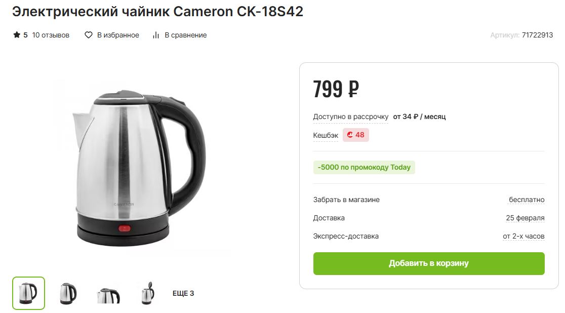The image size is (565, 313).
Task: Click Добавить в корзину button
Action: point(429,263)
